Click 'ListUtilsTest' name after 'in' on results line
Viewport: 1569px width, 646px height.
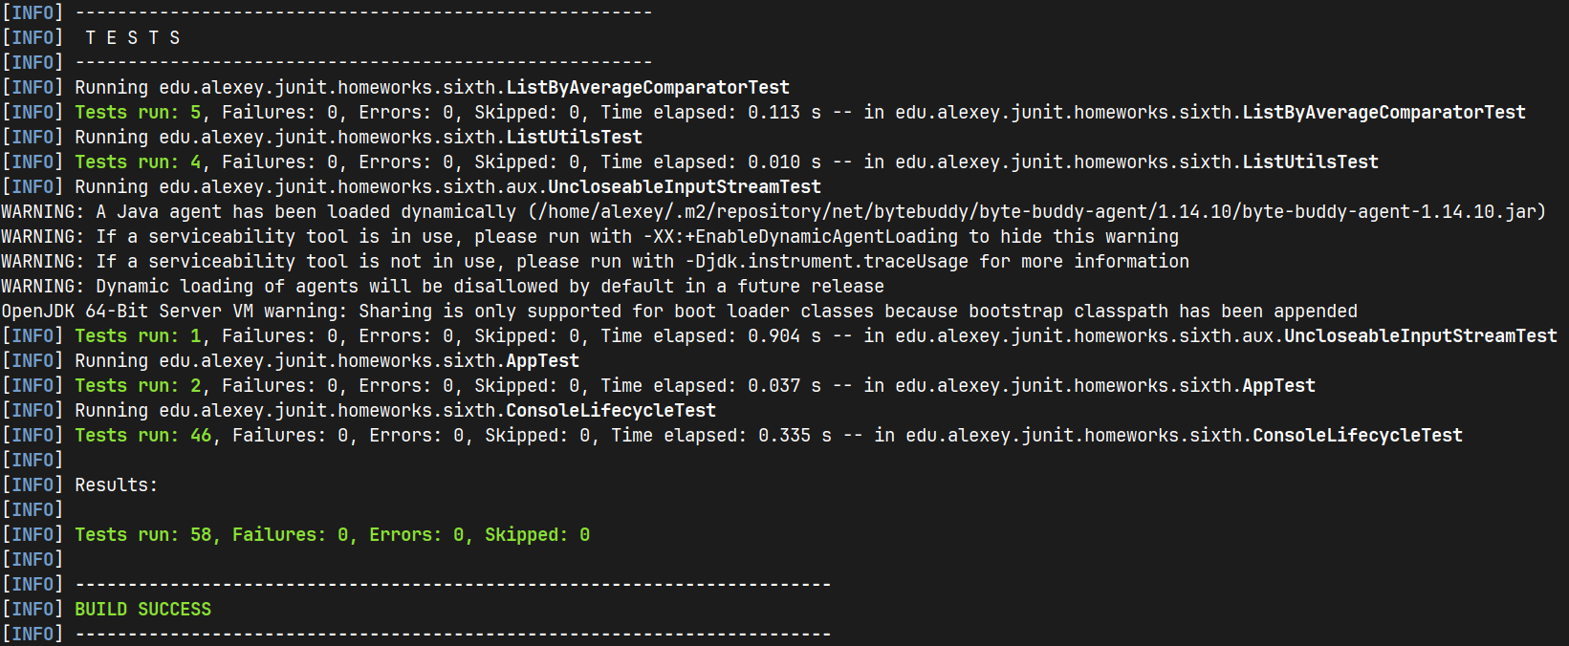(1310, 162)
